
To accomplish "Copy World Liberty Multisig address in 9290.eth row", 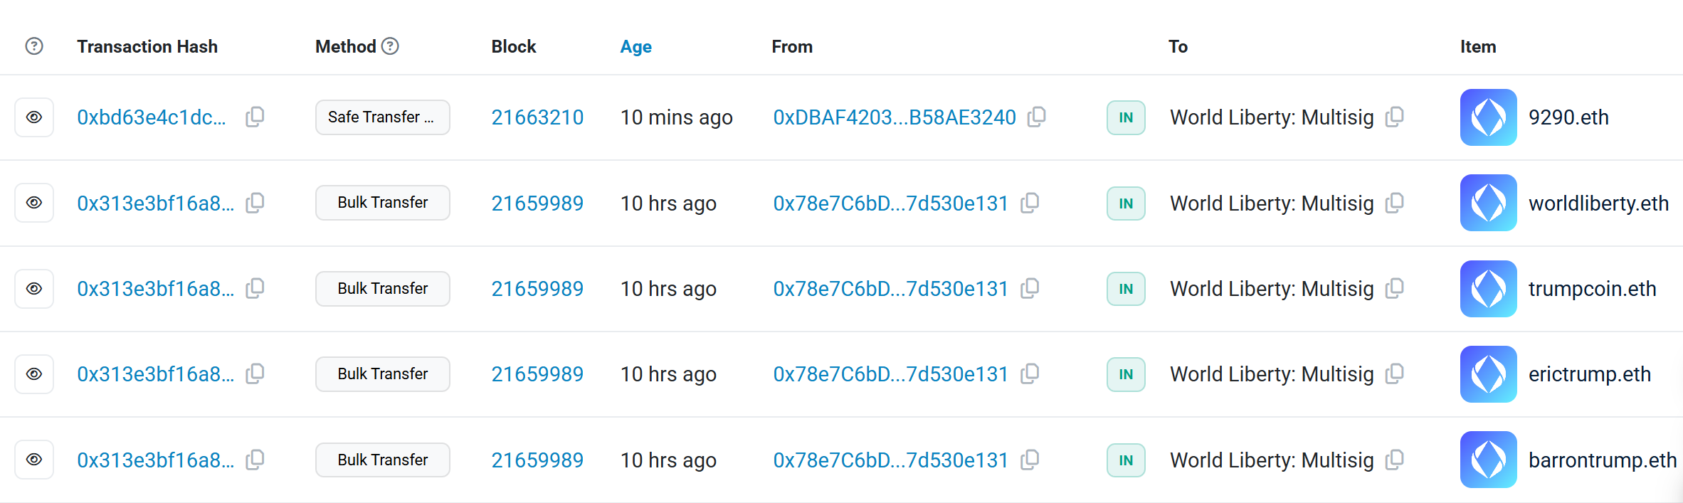I will tap(1395, 117).
